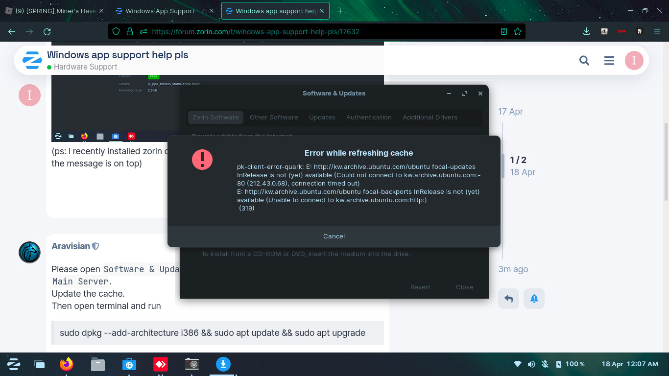Open the red remote desktop app on taskbar

click(161, 364)
